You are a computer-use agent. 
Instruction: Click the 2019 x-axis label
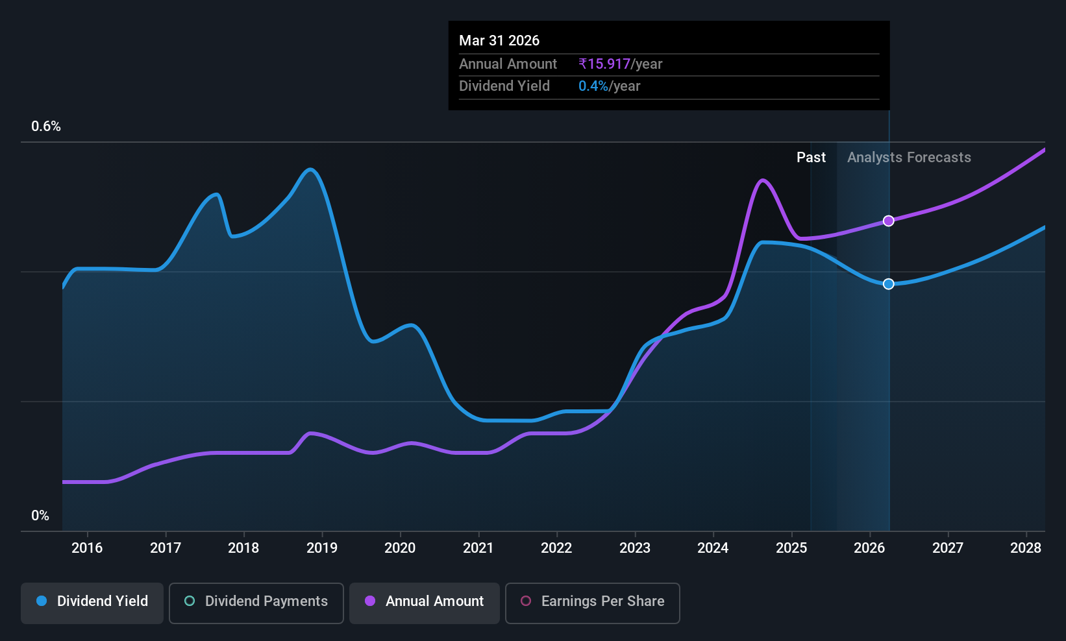[x=322, y=548]
